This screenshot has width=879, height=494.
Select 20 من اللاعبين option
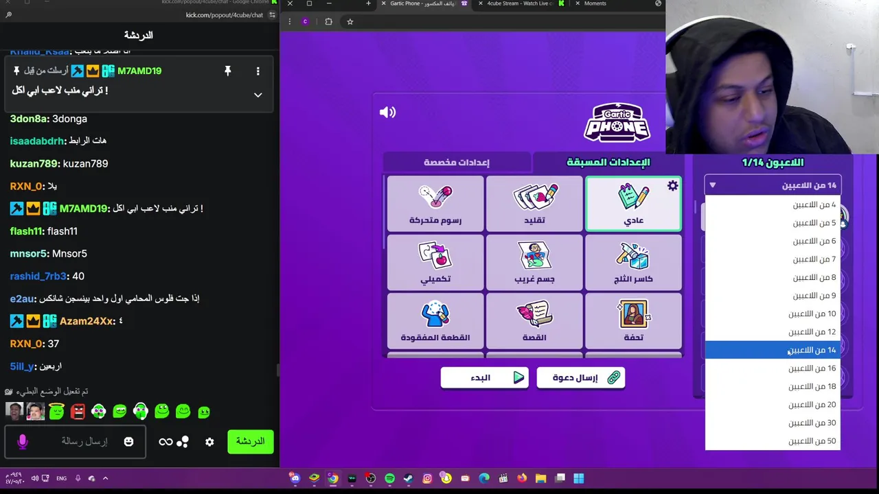773,405
